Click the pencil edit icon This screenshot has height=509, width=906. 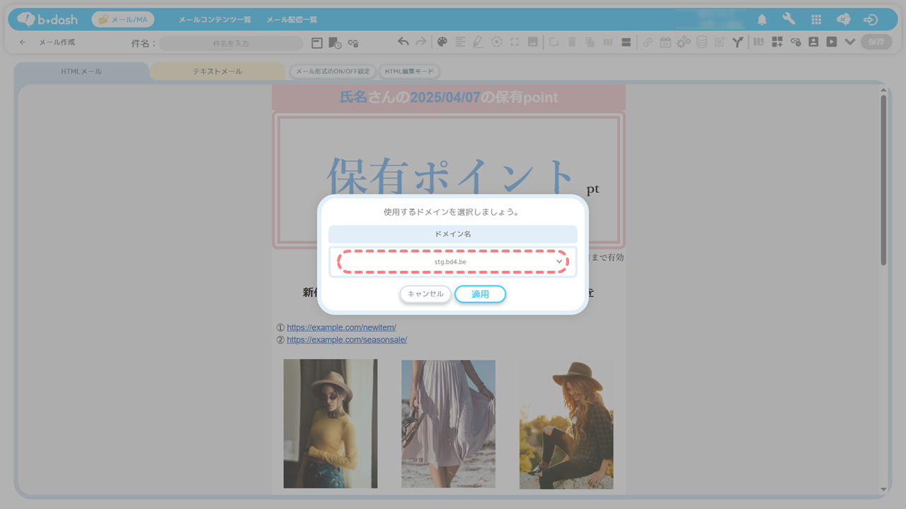pos(478,42)
